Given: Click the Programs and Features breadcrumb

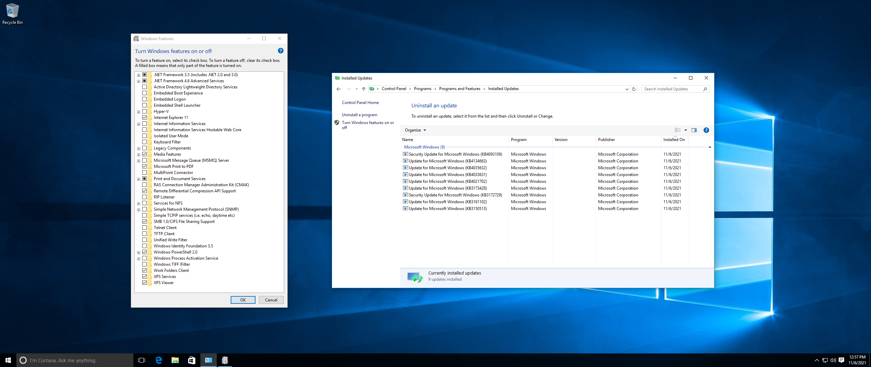Looking at the screenshot, I should pos(460,89).
